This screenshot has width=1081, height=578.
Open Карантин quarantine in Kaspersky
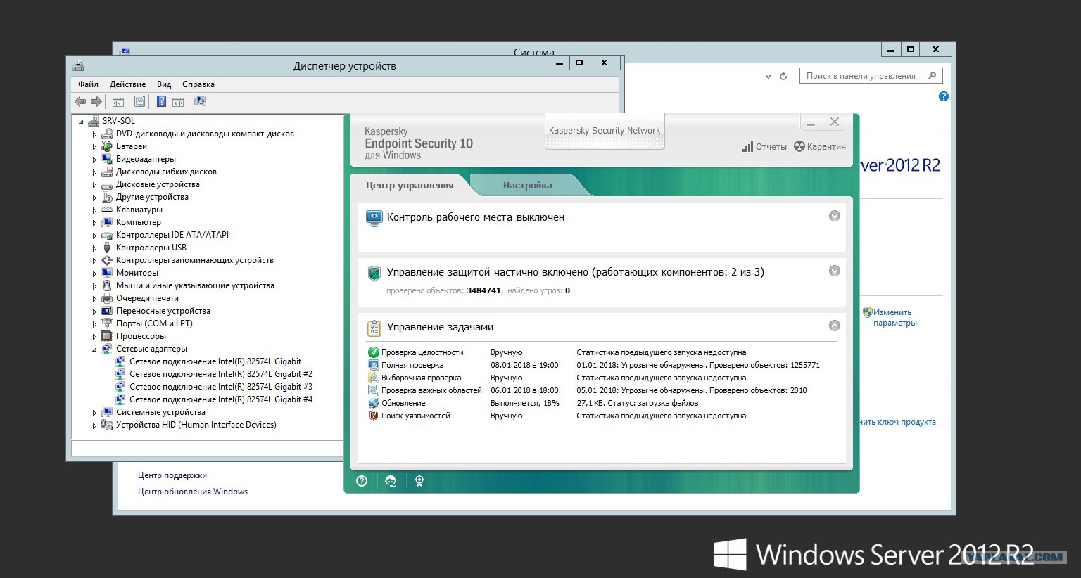pyautogui.click(x=820, y=147)
